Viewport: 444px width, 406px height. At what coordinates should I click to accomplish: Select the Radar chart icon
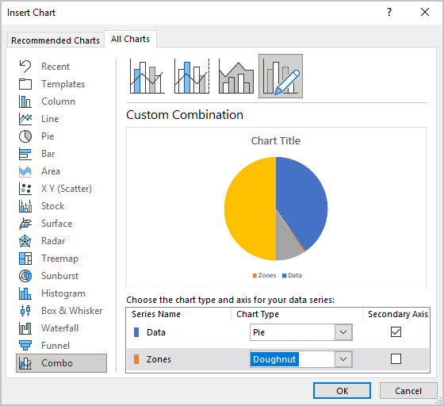pyautogui.click(x=25, y=241)
